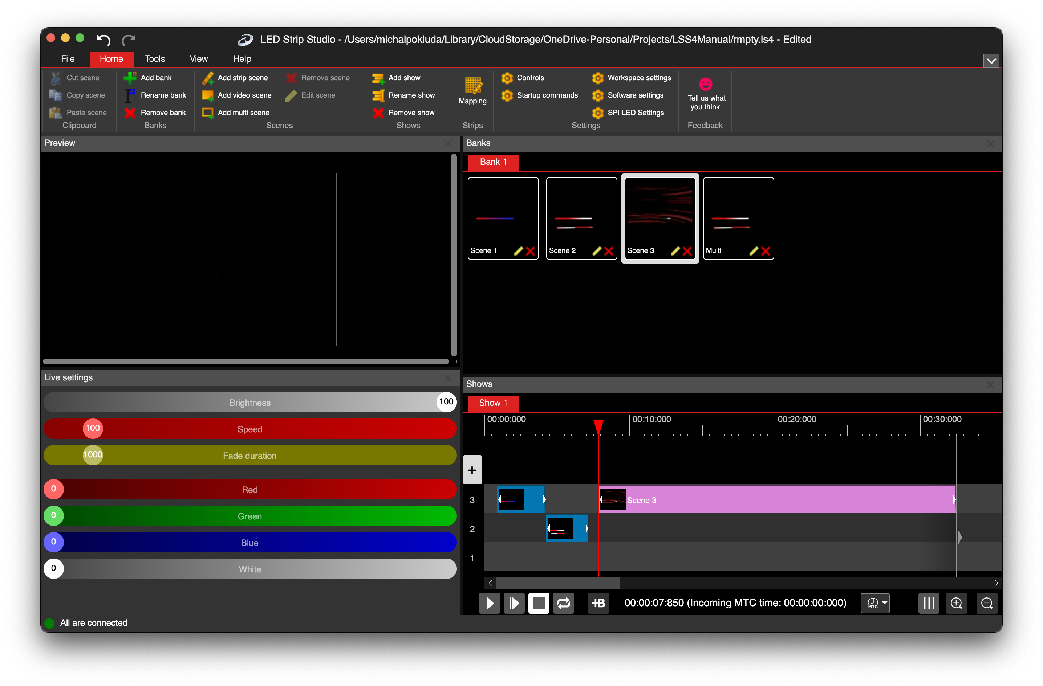Zoom in the show timeline
The height and width of the screenshot is (686, 1043).
[x=957, y=603]
